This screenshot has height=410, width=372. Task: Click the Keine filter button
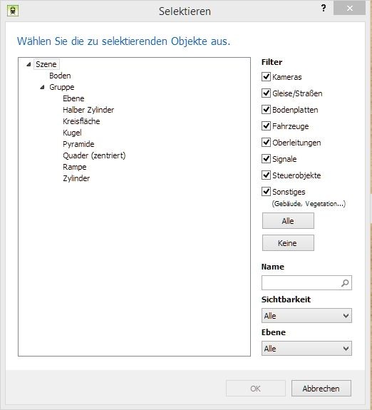click(x=288, y=243)
